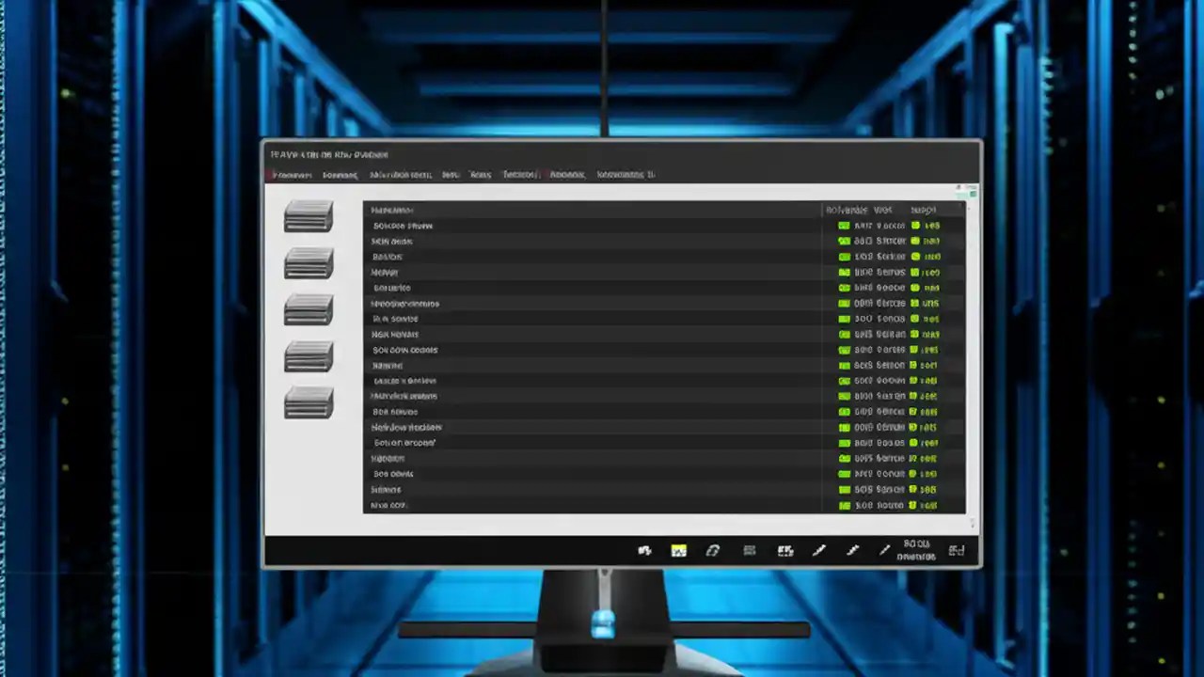Open the rightmost menu in the menu bar
The width and height of the screenshot is (1204, 677).
click(x=625, y=175)
